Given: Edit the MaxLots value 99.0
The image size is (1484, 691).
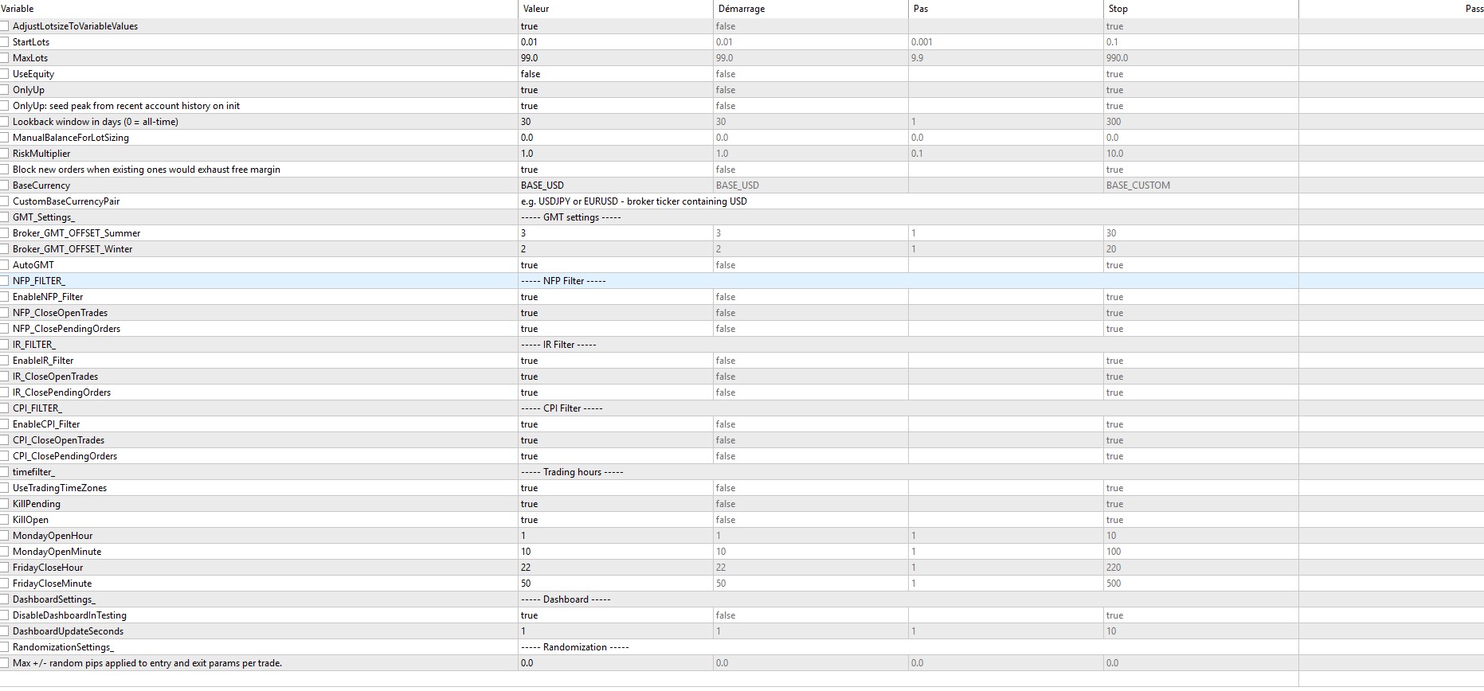Looking at the screenshot, I should [x=530, y=58].
